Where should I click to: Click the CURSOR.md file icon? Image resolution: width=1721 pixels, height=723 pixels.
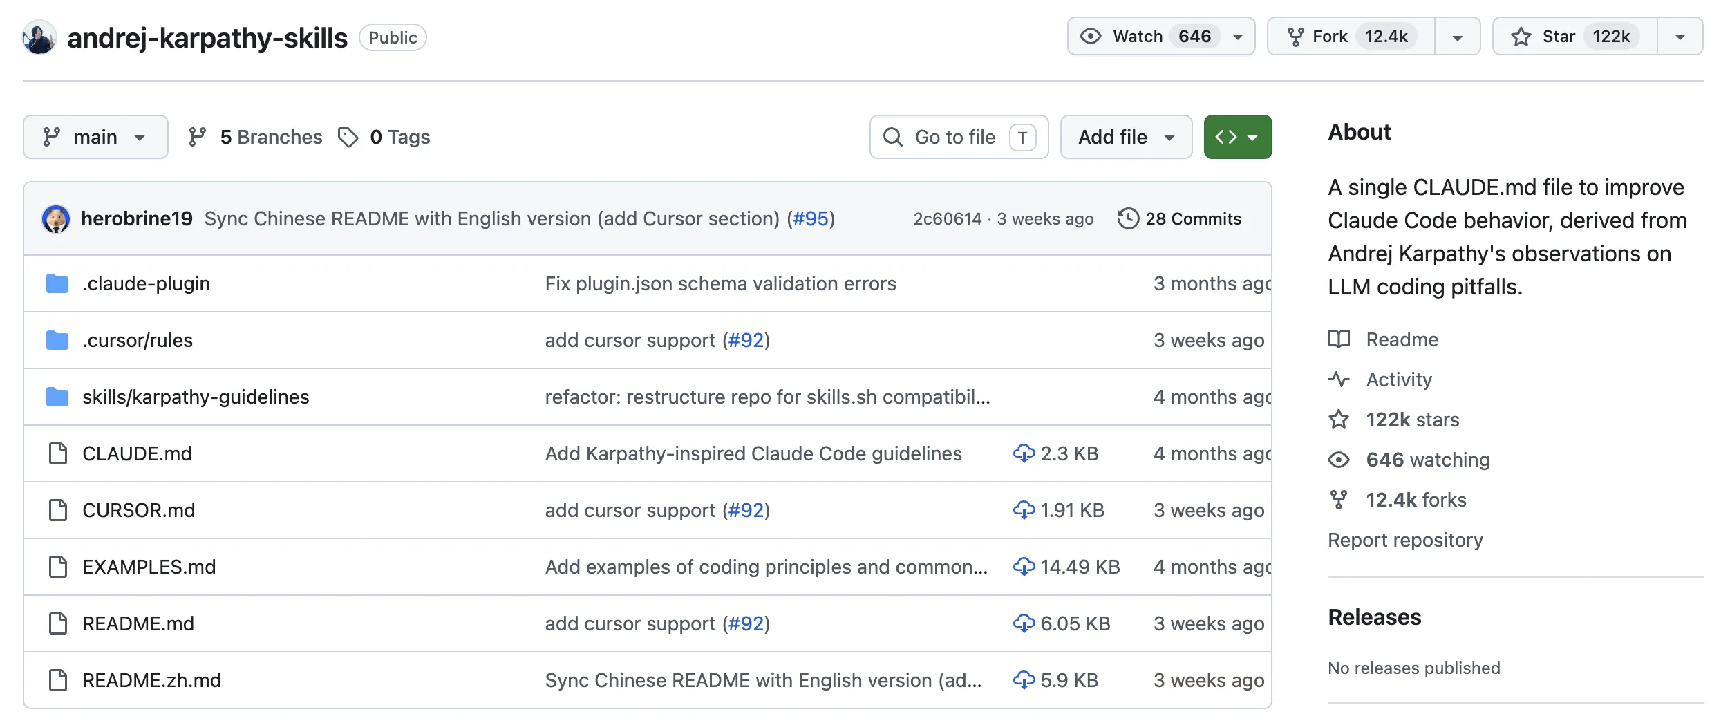pos(58,510)
